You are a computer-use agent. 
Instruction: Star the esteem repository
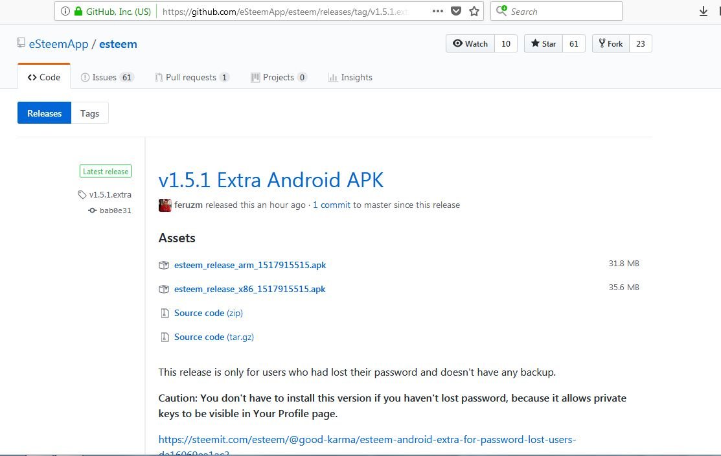(544, 43)
